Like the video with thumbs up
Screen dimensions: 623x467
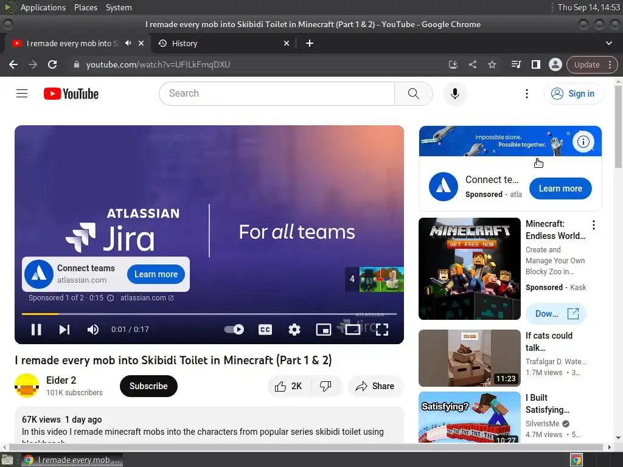coord(289,386)
